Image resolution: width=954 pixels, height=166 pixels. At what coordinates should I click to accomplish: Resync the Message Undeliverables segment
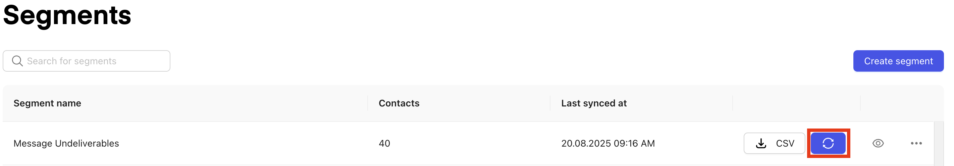click(828, 144)
